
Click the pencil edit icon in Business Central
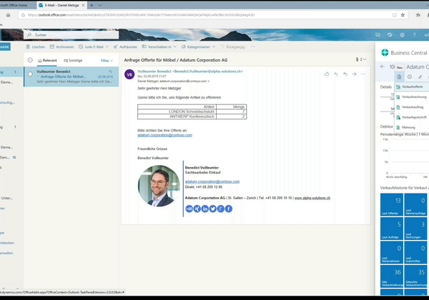[420, 76]
